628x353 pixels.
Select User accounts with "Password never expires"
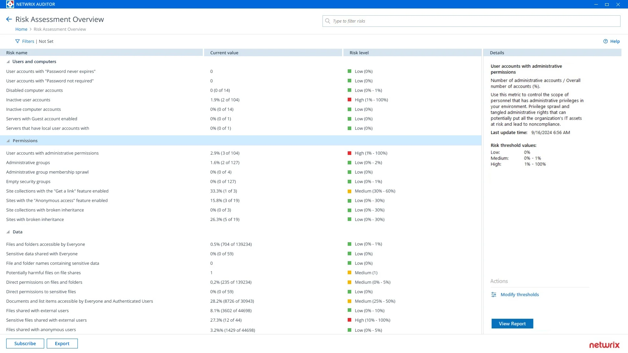(51, 72)
